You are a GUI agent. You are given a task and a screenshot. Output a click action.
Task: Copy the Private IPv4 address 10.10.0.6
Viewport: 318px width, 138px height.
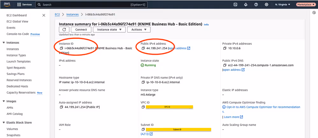(225, 48)
